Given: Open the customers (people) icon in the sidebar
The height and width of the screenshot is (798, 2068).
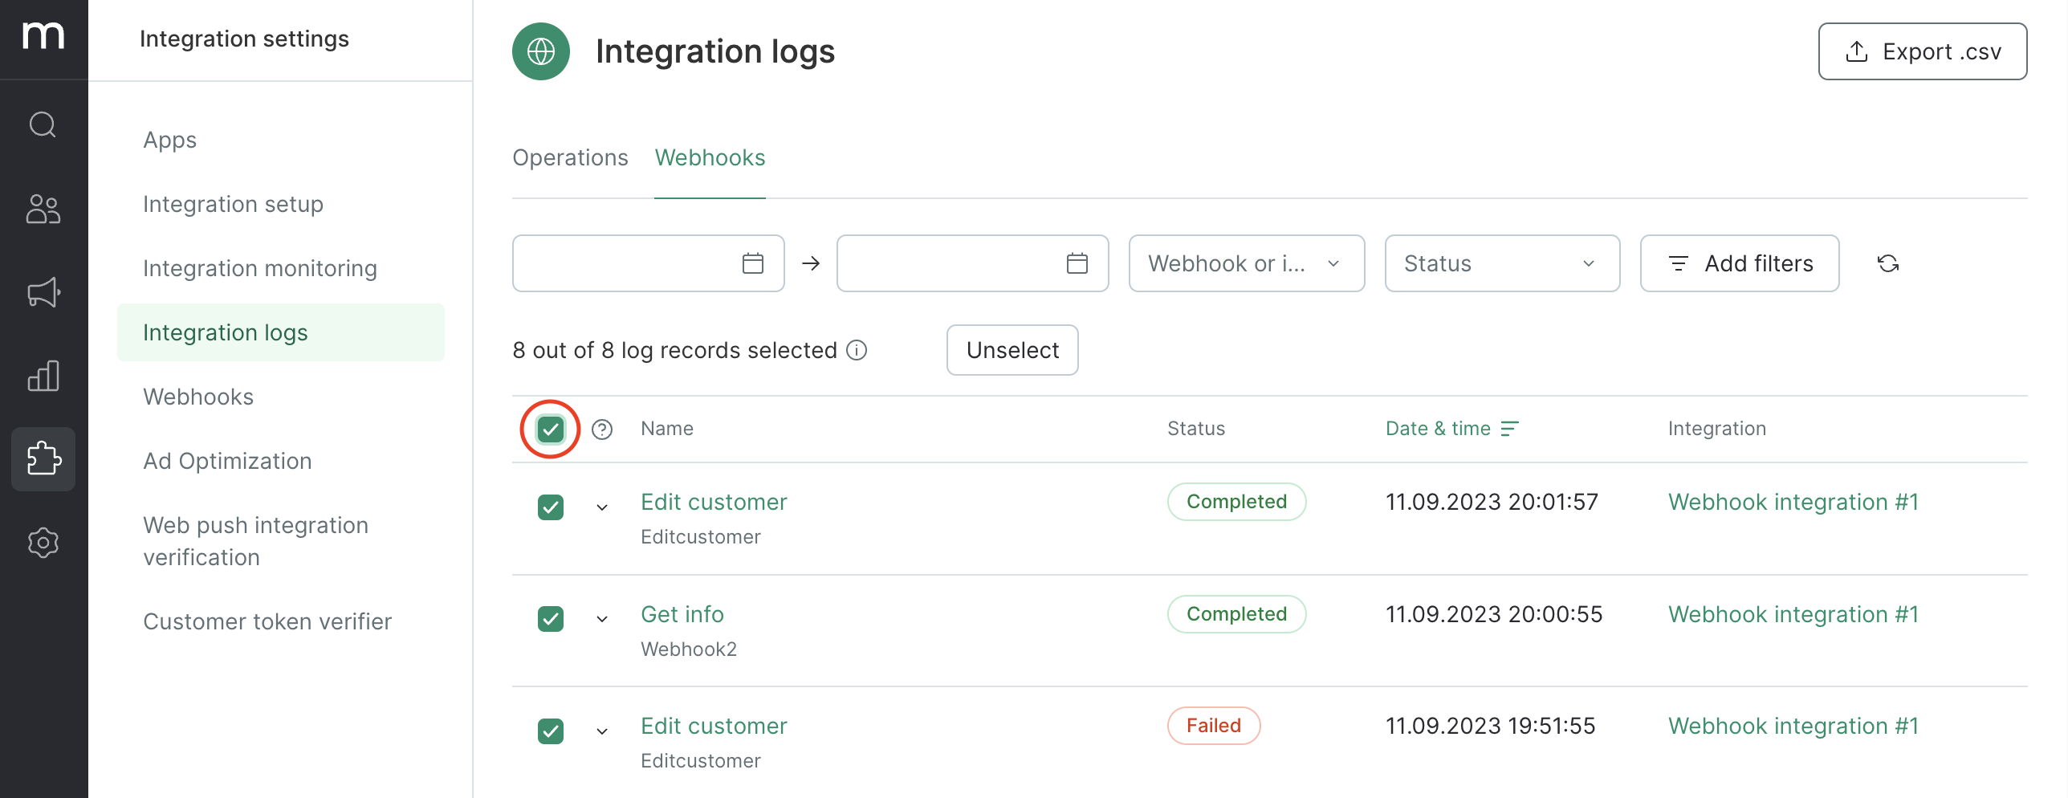Looking at the screenshot, I should (43, 210).
